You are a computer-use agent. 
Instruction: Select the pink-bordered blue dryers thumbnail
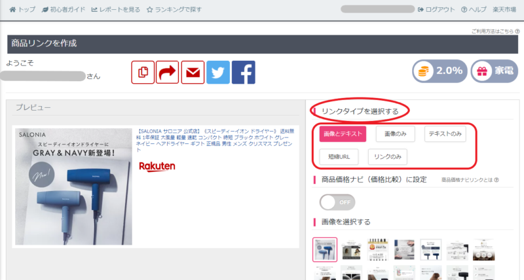[x=325, y=250]
